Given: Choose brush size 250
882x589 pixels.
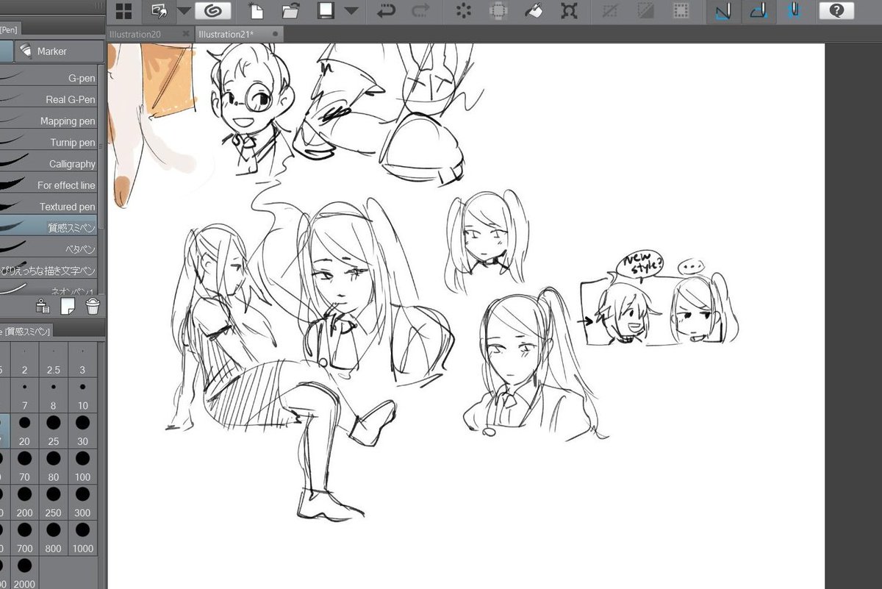Looking at the screenshot, I should (54, 501).
